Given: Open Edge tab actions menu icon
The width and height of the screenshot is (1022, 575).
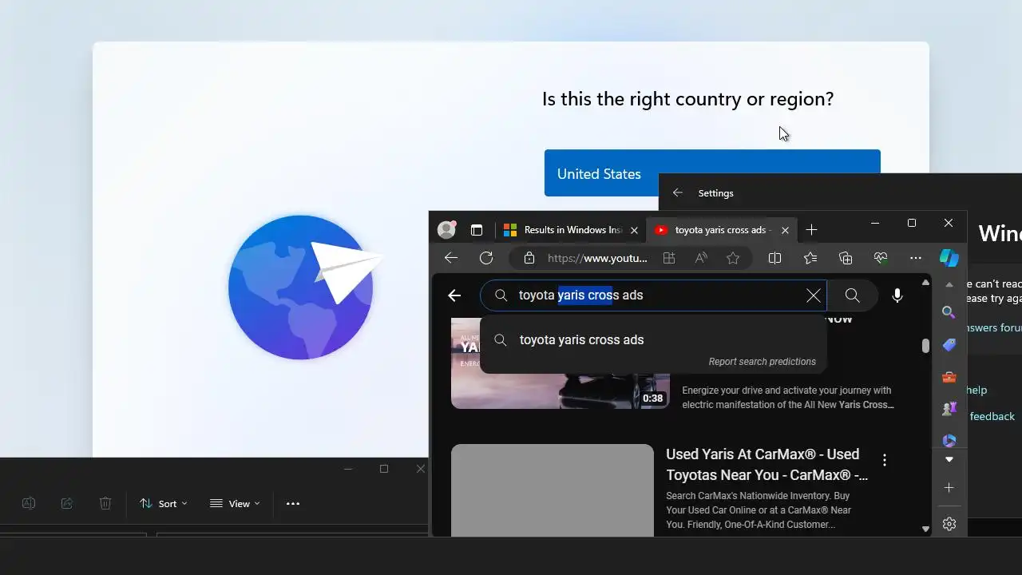Looking at the screenshot, I should tap(477, 230).
